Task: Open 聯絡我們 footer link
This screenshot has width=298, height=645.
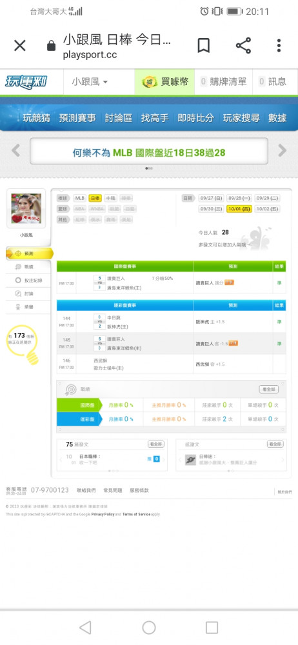Action: (x=86, y=490)
